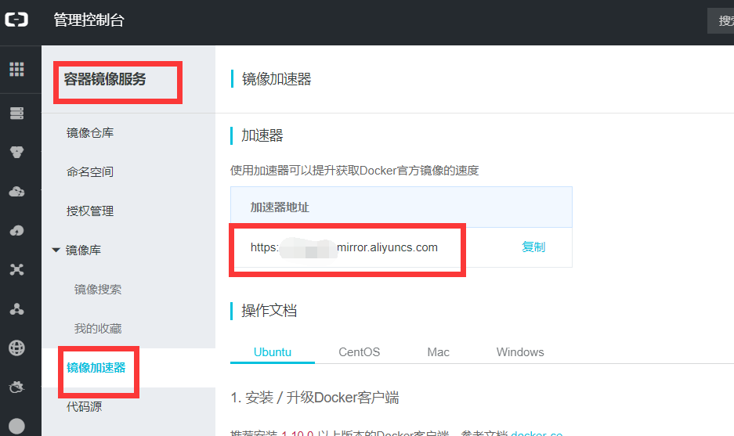The image size is (734, 436).
Task: Click the three-node cluster icon in the sidebar
Action: point(16,308)
